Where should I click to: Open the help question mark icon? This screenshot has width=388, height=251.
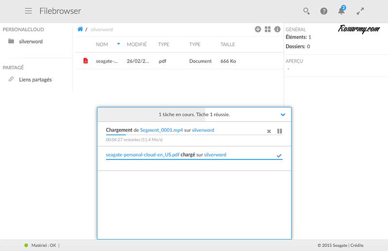[x=323, y=11]
